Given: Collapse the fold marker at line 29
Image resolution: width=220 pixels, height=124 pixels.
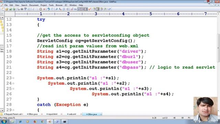Looking at the screenshot, I should [13, 110].
